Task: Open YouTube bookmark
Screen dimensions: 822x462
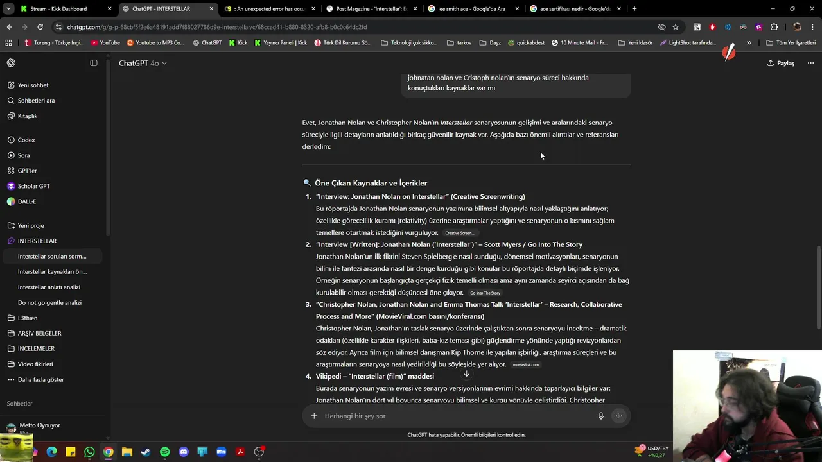Action: (x=105, y=43)
